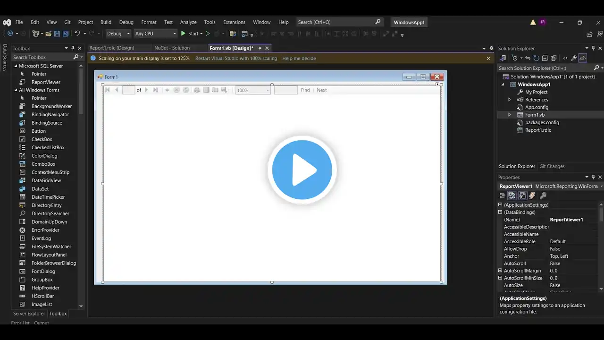Screen dimensions: 604x340
Task: Expand the (DataBindings) property
Action: tap(500, 212)
